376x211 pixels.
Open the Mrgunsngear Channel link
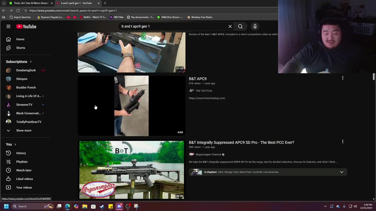click(208, 154)
